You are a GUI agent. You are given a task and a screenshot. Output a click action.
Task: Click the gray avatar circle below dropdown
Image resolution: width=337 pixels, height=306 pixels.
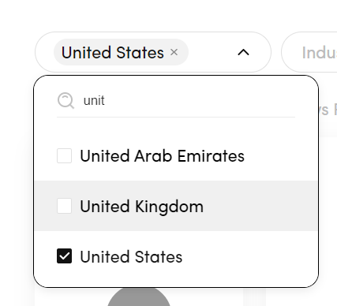(139, 297)
